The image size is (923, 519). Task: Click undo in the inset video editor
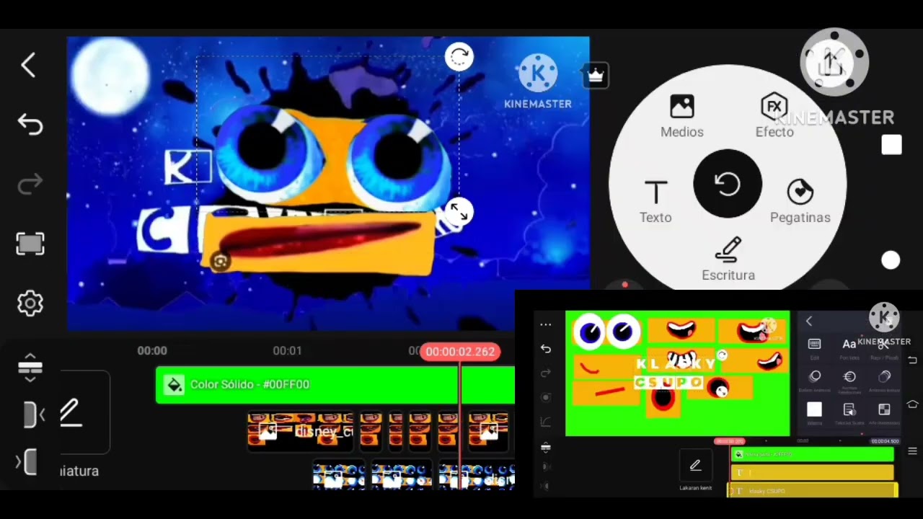(x=545, y=349)
